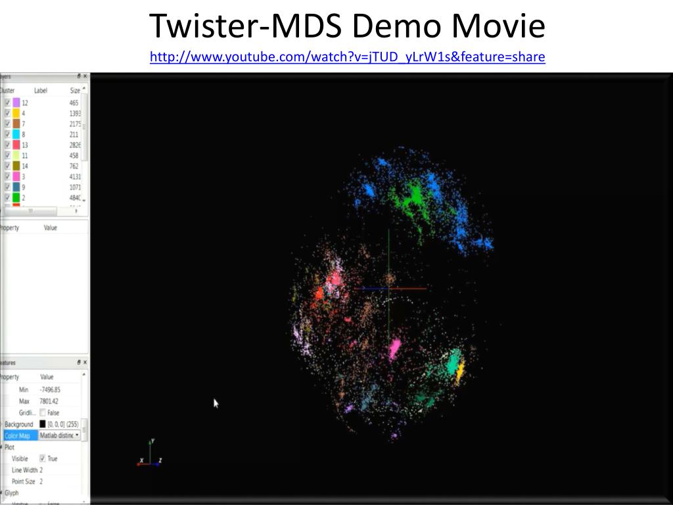The height and width of the screenshot is (505, 673).
Task: Click the Label column header
Action: coord(41,90)
